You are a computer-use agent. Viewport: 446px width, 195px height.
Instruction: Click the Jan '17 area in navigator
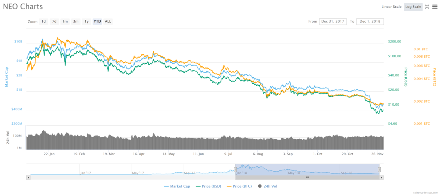point(86,173)
